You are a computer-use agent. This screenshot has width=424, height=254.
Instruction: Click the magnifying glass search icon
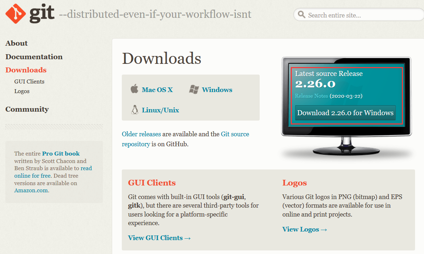coord(301,14)
